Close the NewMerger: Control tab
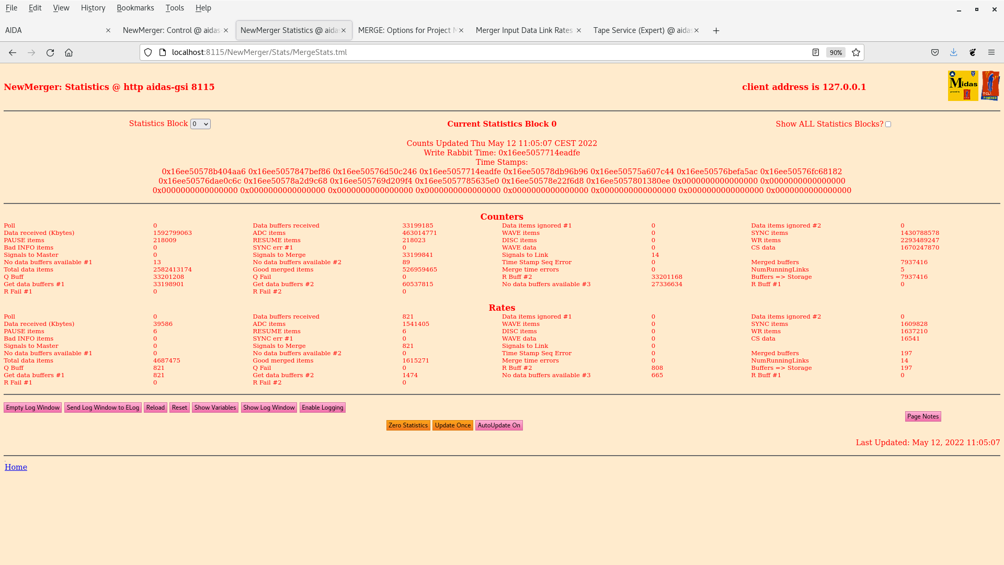Viewport: 1004px width, 565px height. [x=226, y=30]
